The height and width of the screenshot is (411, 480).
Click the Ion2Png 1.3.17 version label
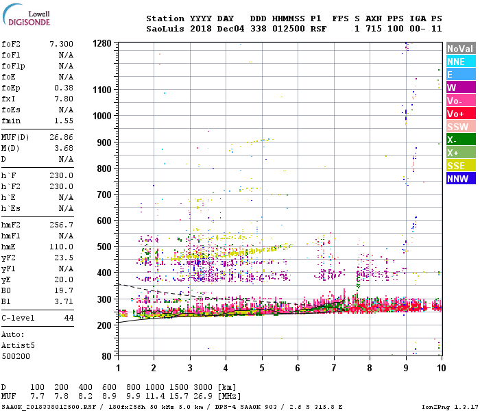[449, 407]
